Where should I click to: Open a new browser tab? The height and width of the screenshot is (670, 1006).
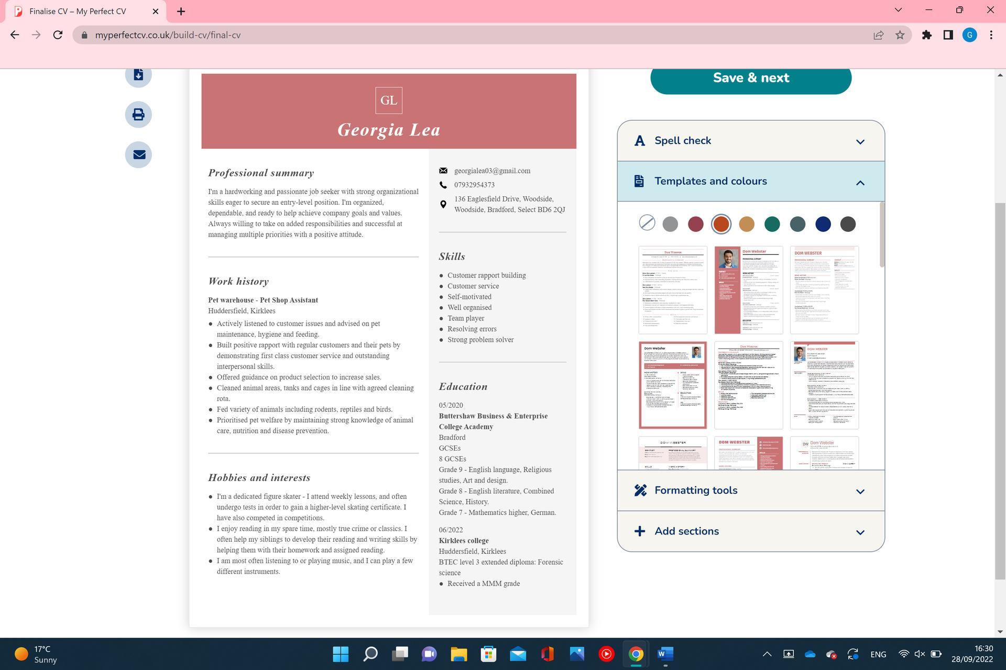(x=181, y=11)
